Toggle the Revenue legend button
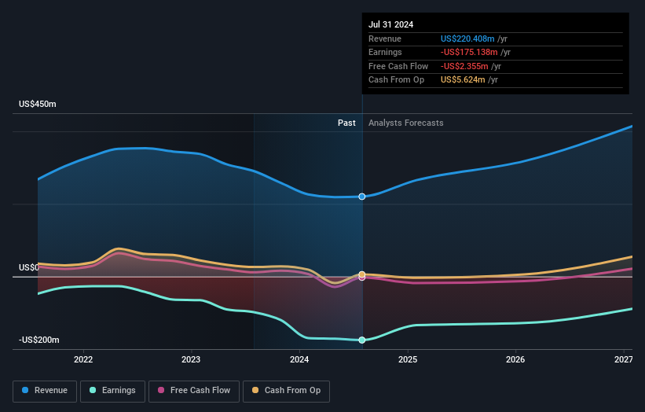645x412 pixels. 45,391
